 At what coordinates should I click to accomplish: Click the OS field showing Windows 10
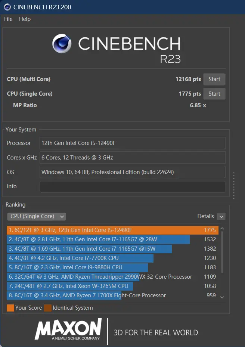pyautogui.click(x=132, y=172)
